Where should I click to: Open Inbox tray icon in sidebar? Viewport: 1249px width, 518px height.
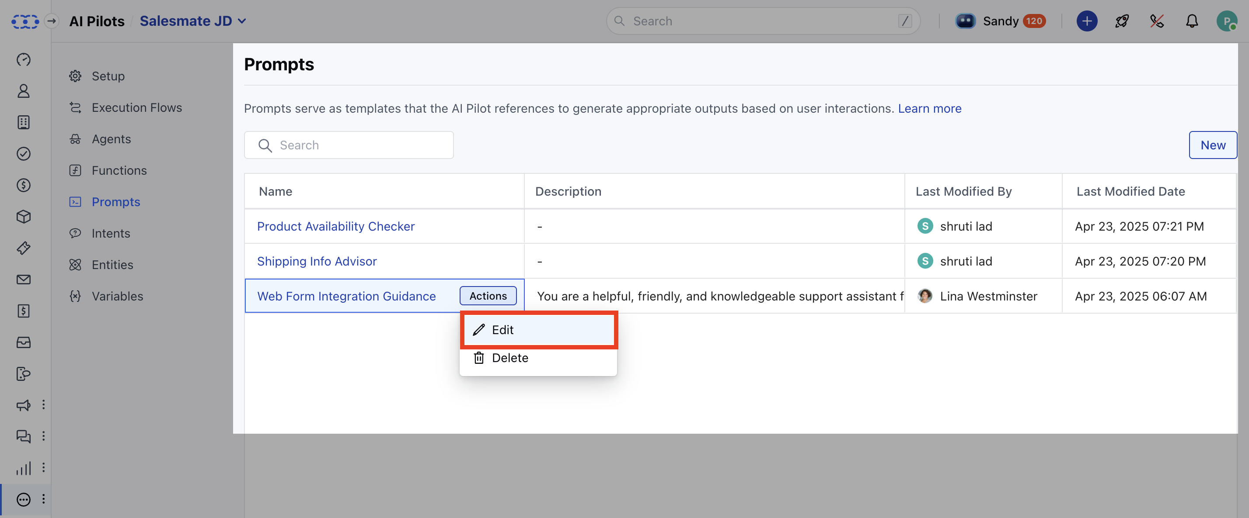click(23, 343)
